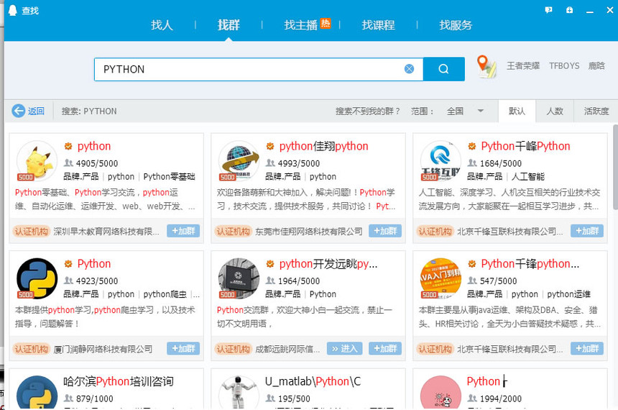Open the 找课程 tab
618x410 pixels.
click(x=379, y=25)
